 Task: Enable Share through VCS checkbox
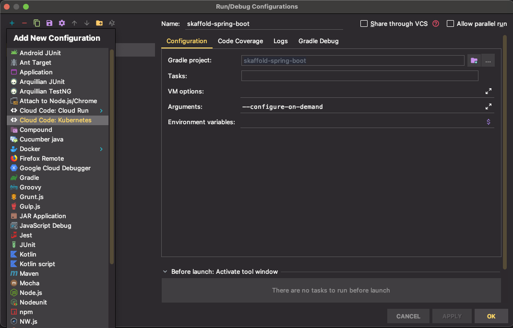pos(364,23)
